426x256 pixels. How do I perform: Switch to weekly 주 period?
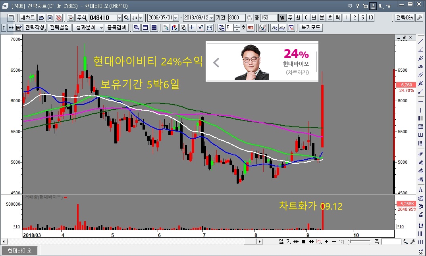click(x=290, y=18)
